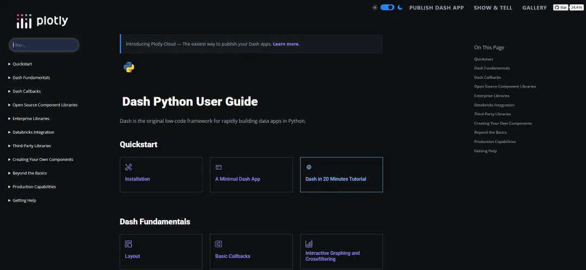
Task: Click the moon icon for dark mode
Action: point(400,8)
